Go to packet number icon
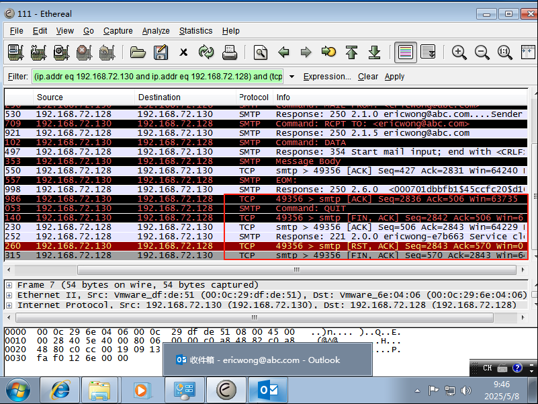 pos(328,52)
